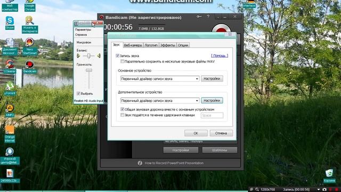Switch to the Логотип tab
Image resolution: width=341 pixels, height=192 pixels.
pos(151,45)
